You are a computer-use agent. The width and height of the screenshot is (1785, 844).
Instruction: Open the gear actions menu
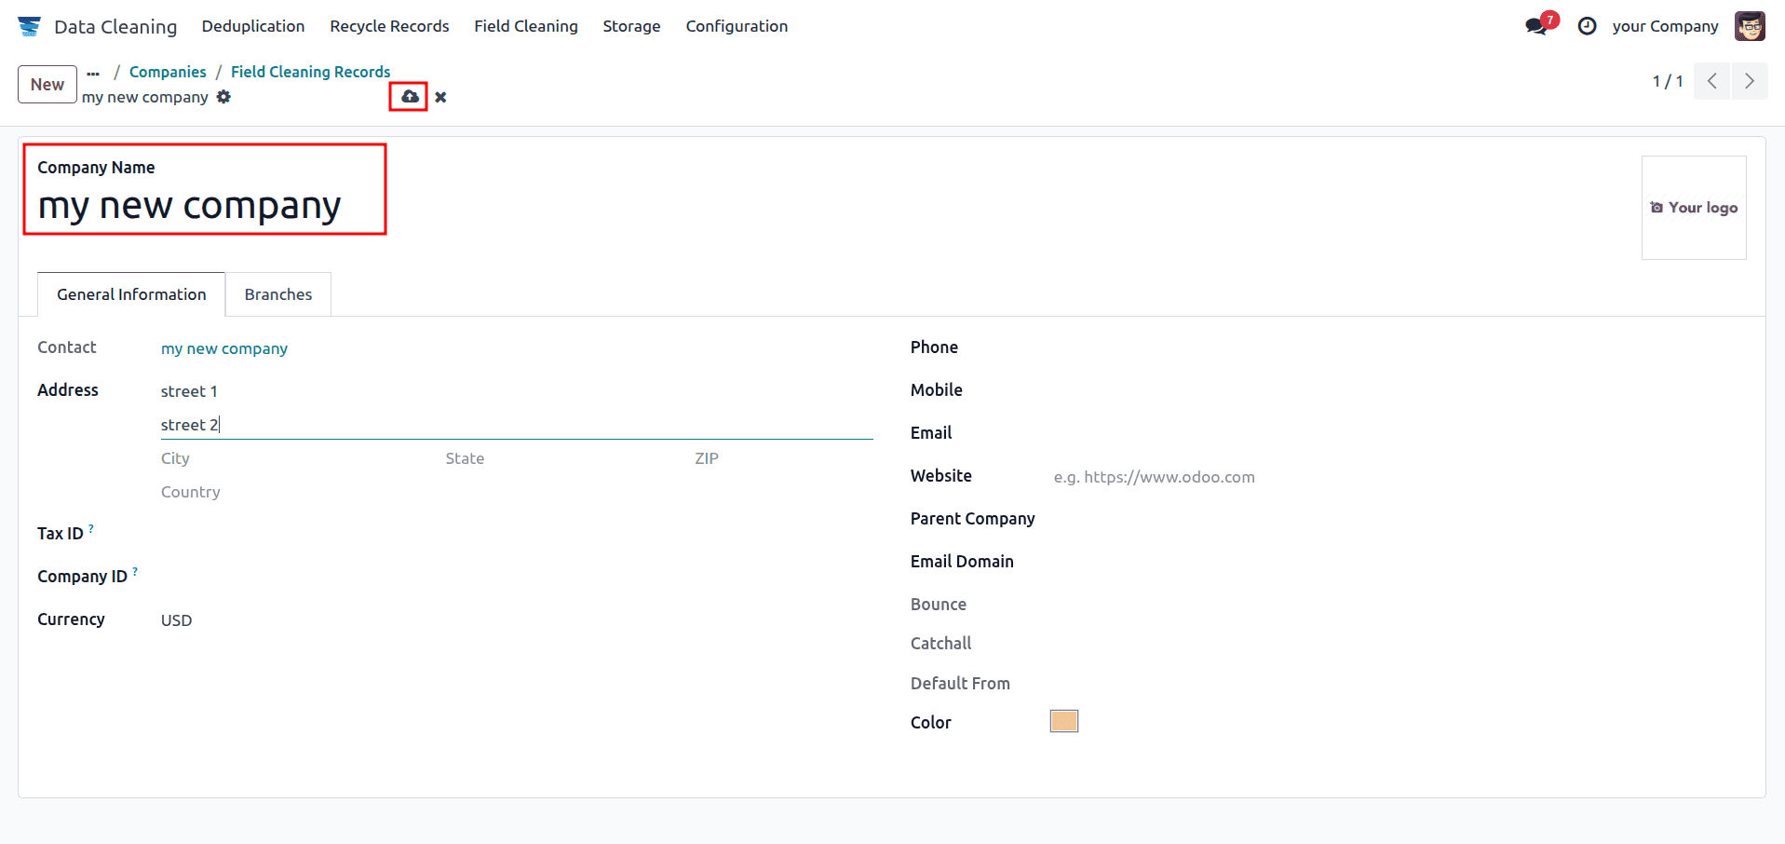(x=223, y=97)
